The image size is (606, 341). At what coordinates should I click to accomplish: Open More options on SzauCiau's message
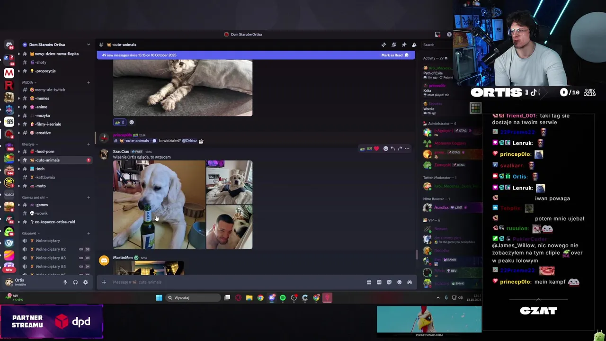click(407, 149)
